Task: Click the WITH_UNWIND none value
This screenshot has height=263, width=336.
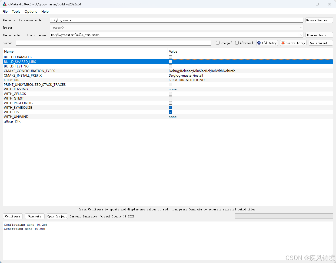Action: click(172, 117)
